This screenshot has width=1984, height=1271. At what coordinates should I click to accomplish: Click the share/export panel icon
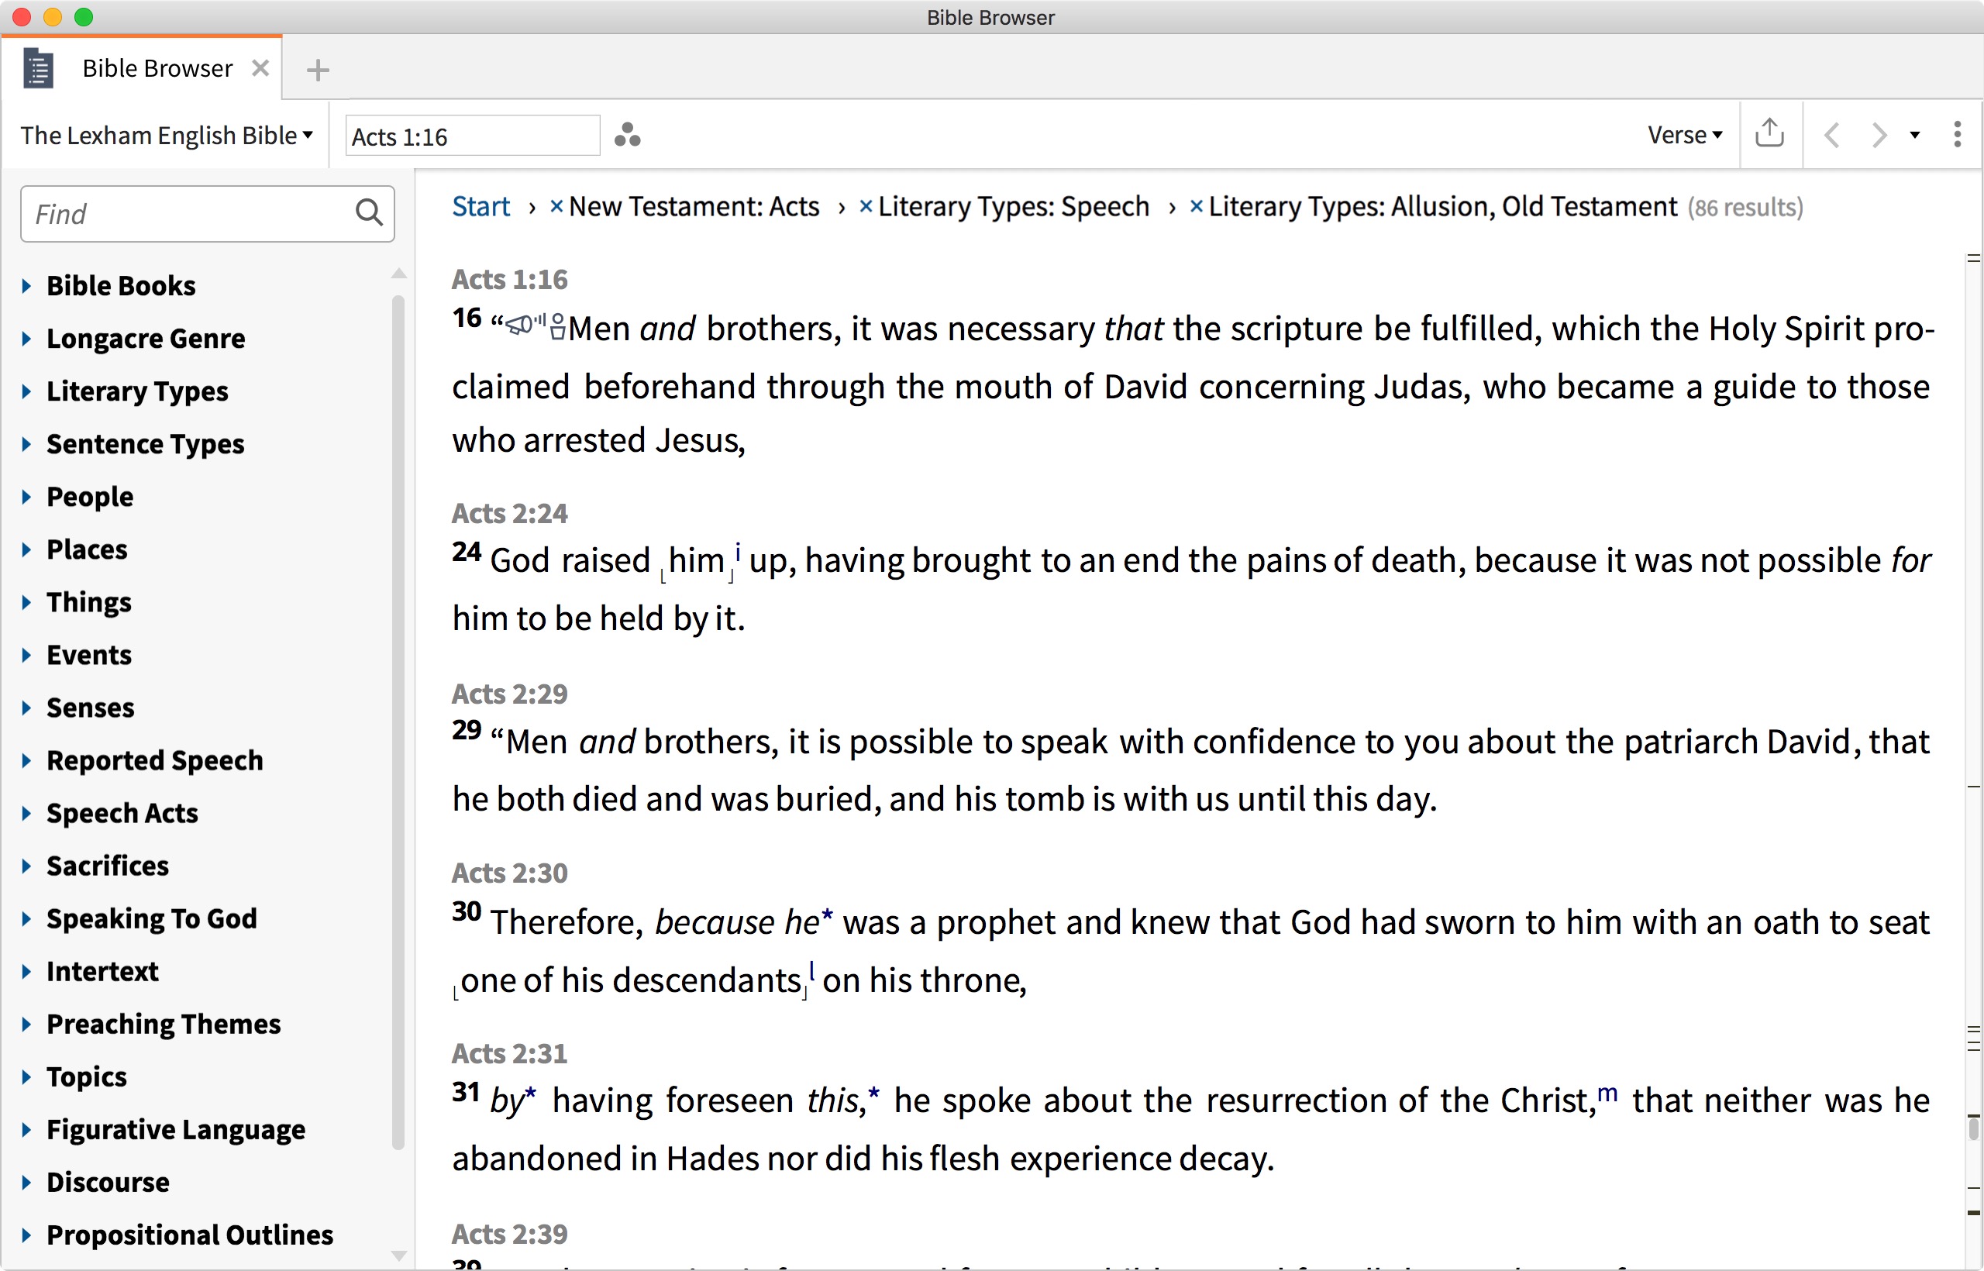click(x=1769, y=133)
